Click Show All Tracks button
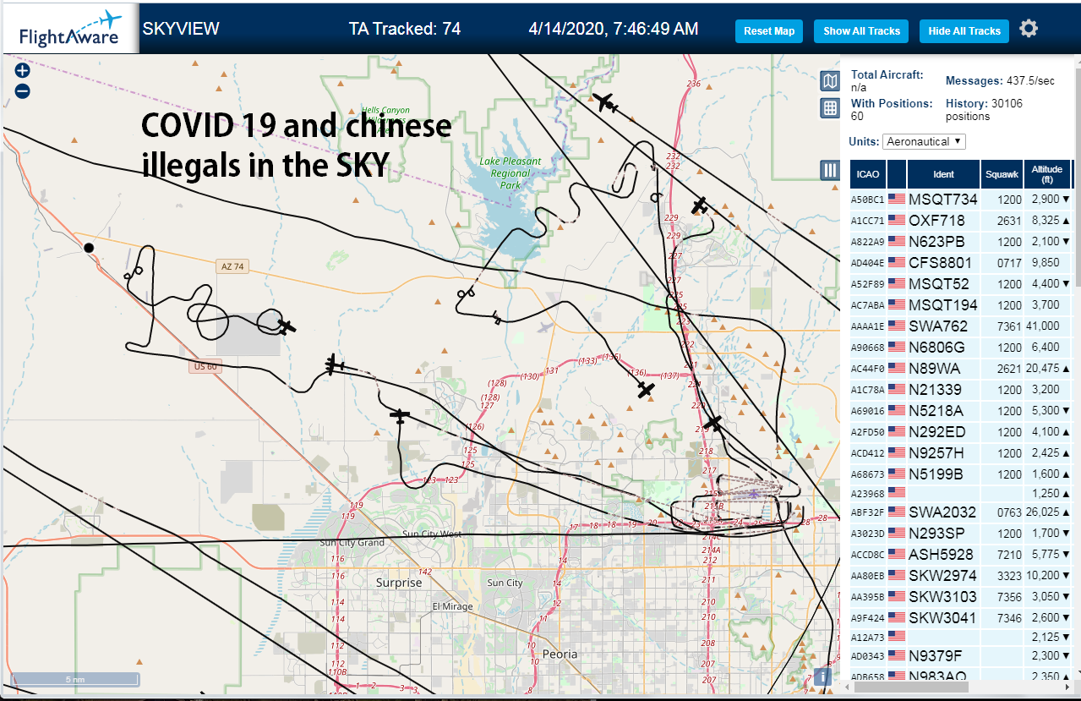Viewport: 1081px width, 701px height. point(862,31)
